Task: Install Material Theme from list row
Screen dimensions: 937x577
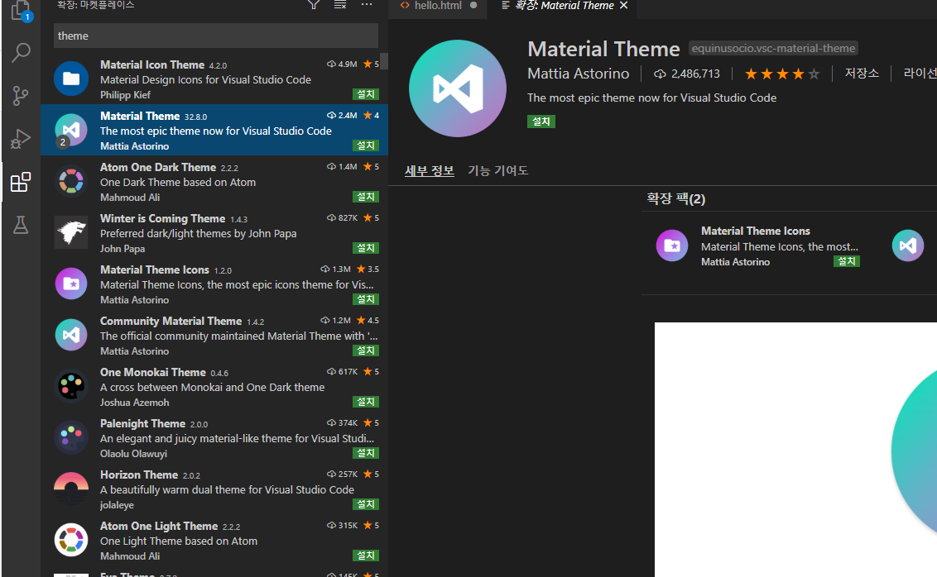Action: click(366, 145)
